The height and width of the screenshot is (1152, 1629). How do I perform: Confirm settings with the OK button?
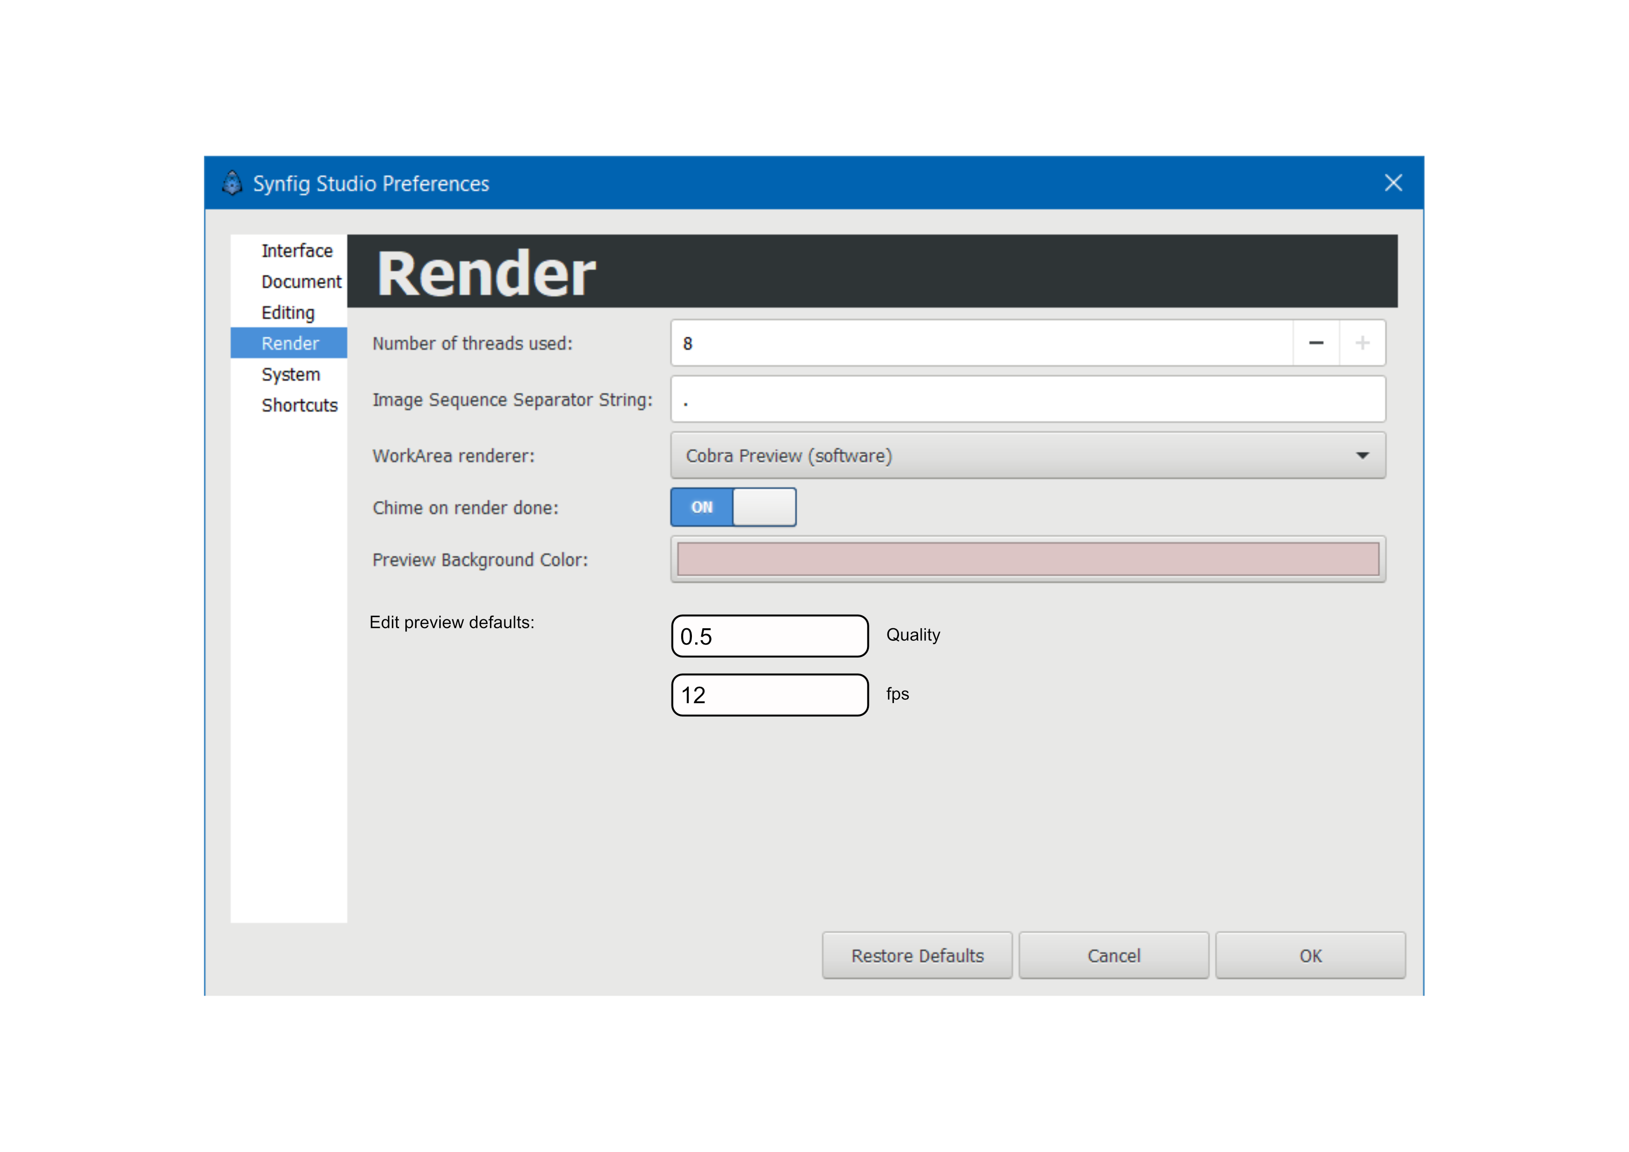(x=1310, y=956)
